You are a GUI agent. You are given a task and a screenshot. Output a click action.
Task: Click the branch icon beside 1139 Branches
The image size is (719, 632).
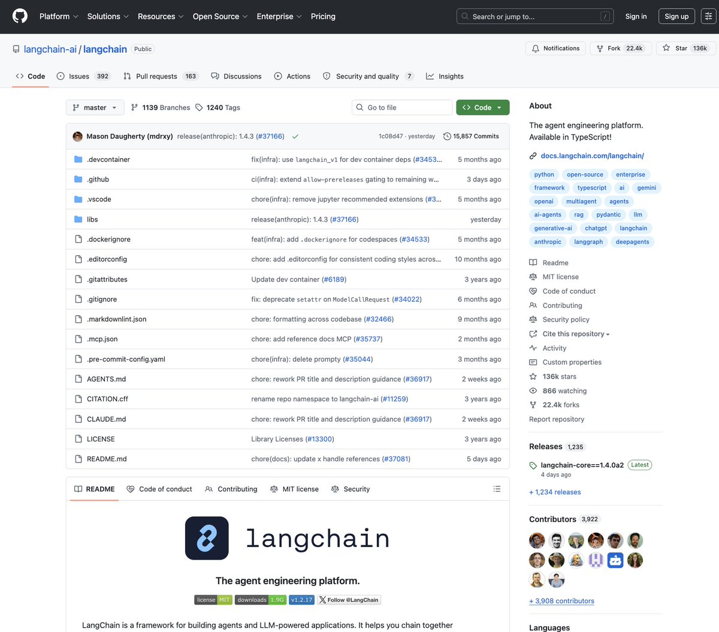134,108
